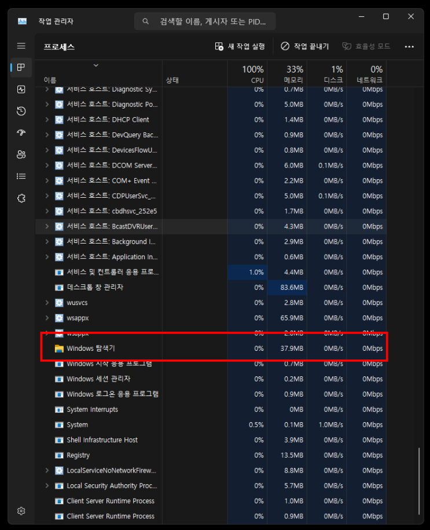
Task: Click the Windows 탐색기 folder icon
Action: [x=59, y=349]
